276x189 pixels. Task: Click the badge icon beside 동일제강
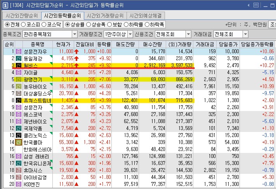pyautogui.click(x=19, y=59)
